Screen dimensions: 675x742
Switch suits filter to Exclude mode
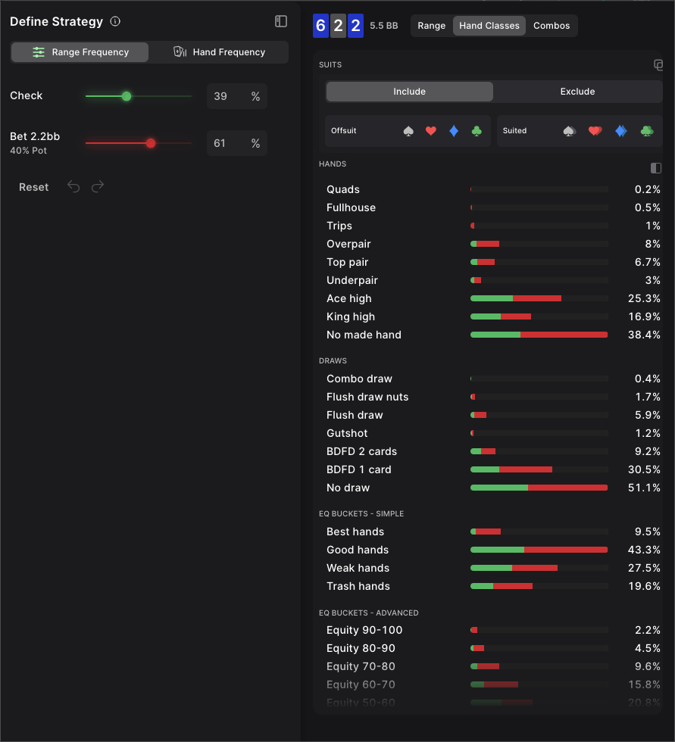578,91
